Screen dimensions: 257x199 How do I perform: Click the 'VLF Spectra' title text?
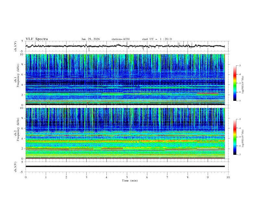37,39
